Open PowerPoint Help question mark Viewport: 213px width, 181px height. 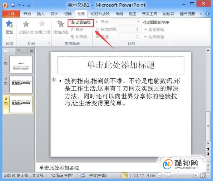(207, 13)
